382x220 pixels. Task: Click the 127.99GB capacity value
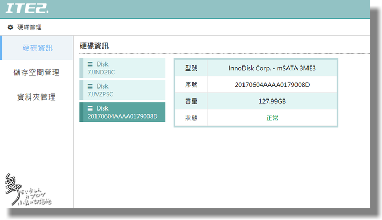click(x=272, y=102)
